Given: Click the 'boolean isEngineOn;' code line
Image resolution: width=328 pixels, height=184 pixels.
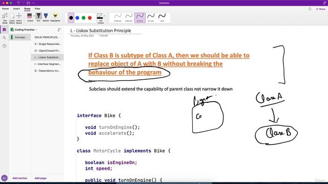Looking at the screenshot, I should [111, 163].
